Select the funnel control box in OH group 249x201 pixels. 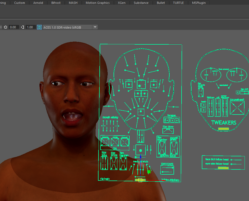(125, 142)
